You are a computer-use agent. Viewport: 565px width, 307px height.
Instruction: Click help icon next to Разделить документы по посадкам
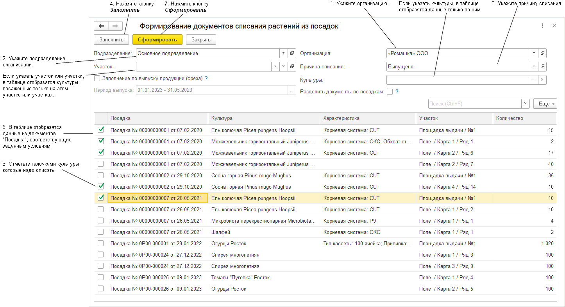pos(397,92)
